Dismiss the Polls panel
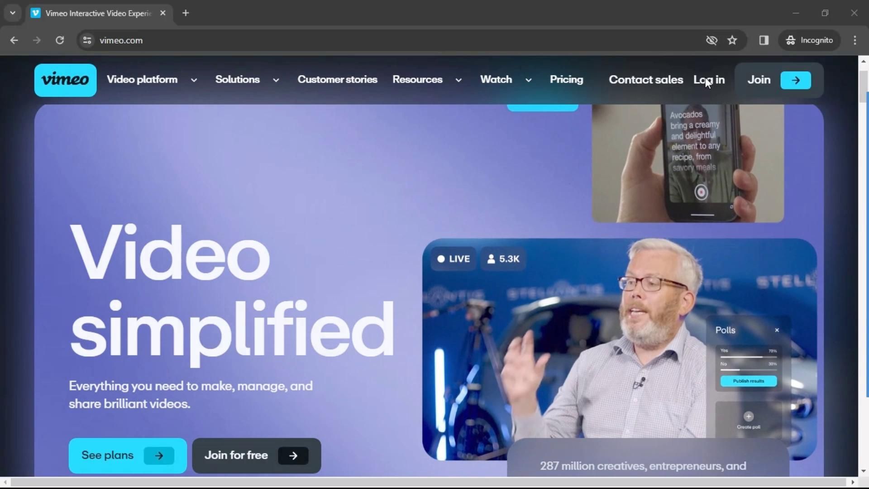 [x=777, y=330]
